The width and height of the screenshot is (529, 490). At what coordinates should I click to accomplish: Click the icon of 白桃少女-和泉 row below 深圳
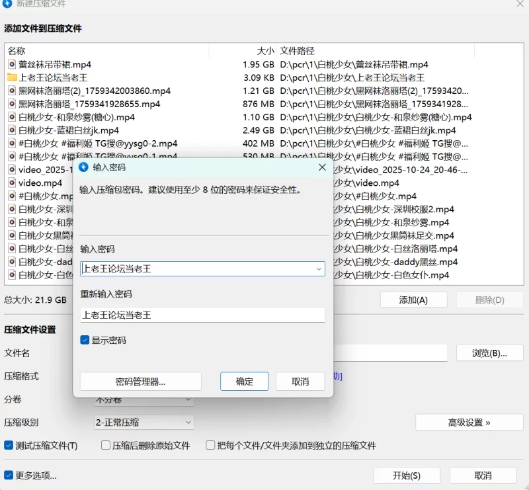12,222
